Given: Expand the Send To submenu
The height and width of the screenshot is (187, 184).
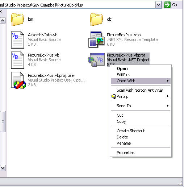Looking at the screenshot, I should 141,106.
